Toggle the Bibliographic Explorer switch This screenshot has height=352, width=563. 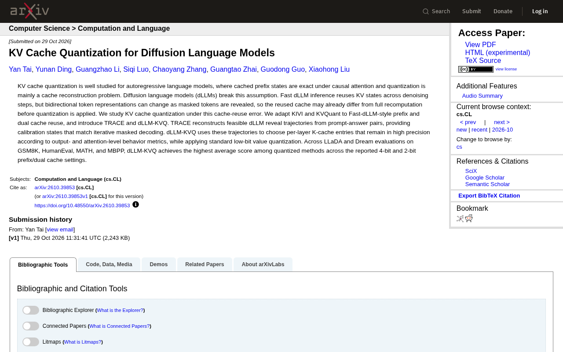point(31,310)
